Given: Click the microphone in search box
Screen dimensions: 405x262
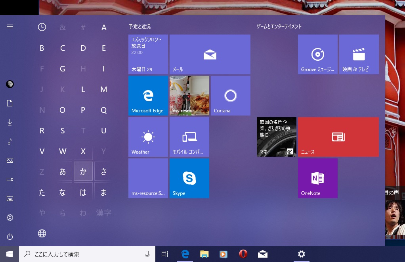Looking at the screenshot, I should click(x=147, y=254).
